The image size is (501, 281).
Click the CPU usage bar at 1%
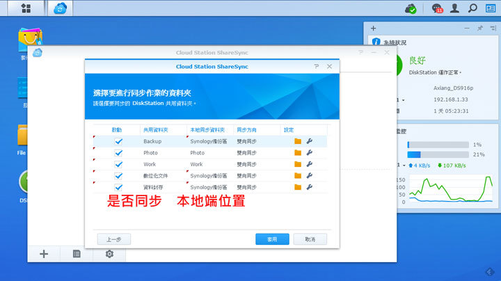(x=438, y=145)
